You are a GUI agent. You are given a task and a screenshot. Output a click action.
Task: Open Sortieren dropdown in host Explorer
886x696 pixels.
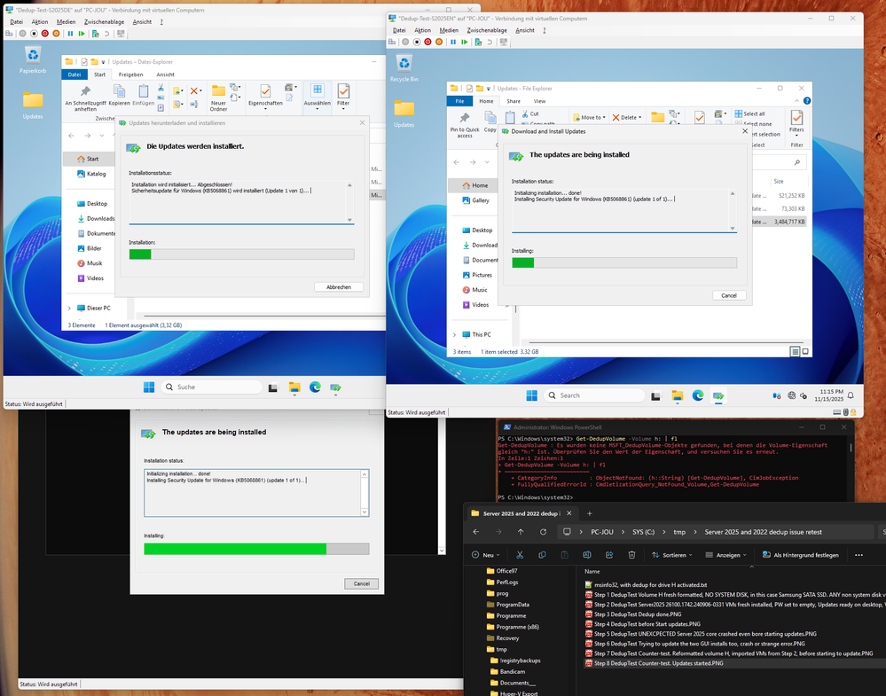[x=672, y=555]
